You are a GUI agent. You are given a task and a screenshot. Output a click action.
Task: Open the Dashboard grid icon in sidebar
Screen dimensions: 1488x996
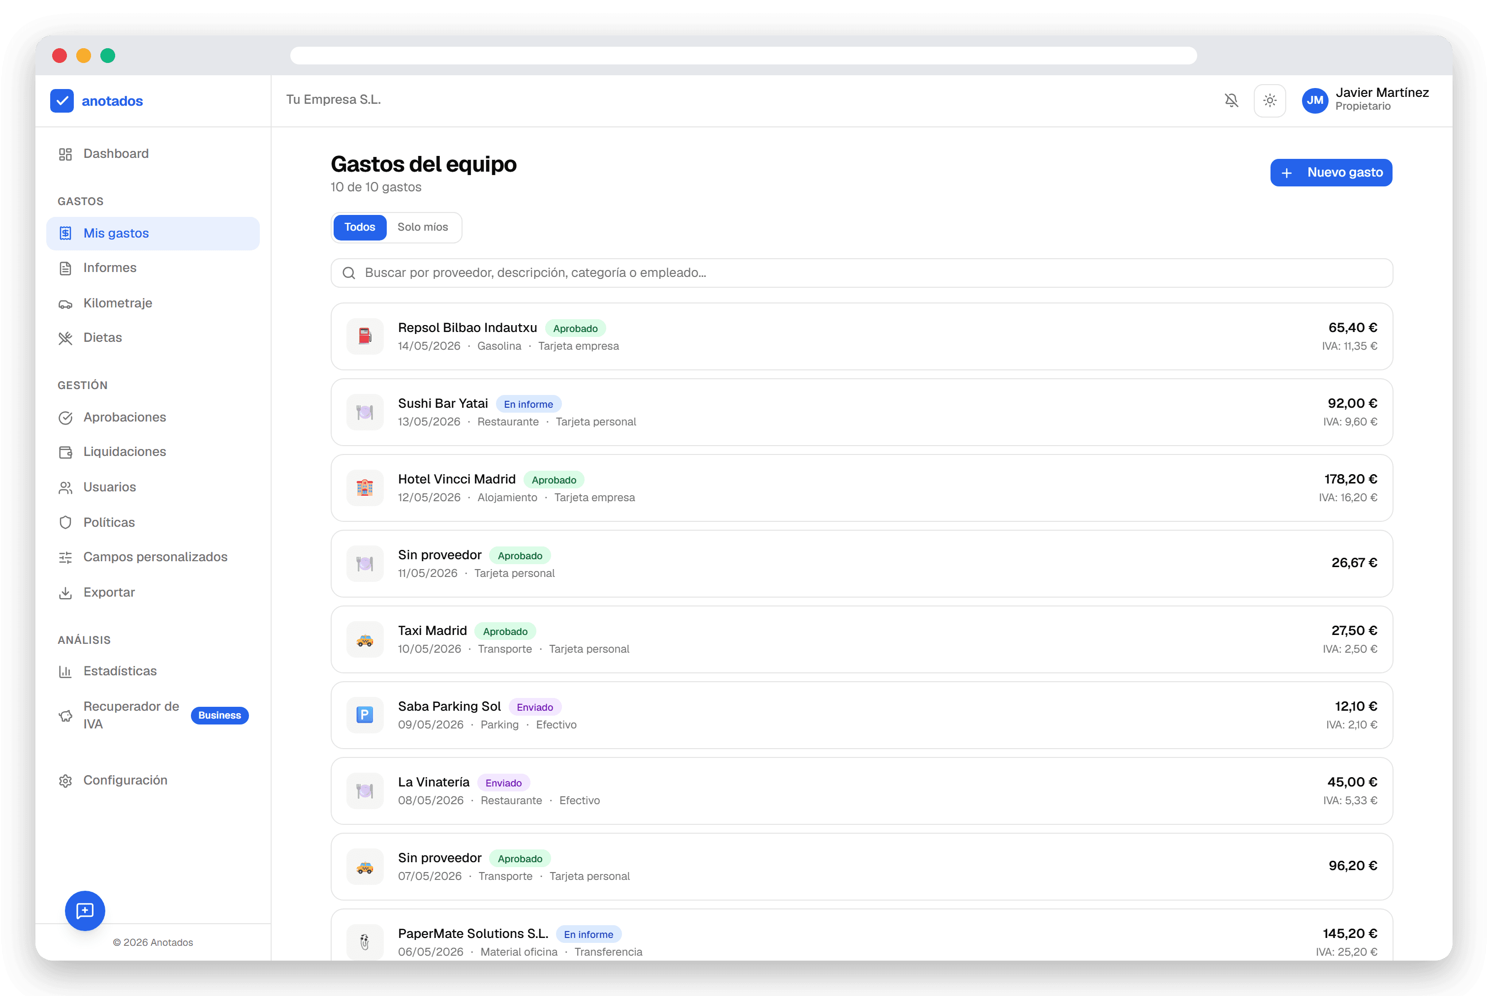pyautogui.click(x=65, y=154)
